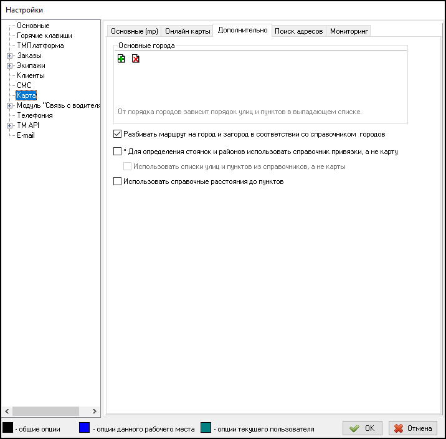Expand the Заказы tree node
Image resolution: width=446 pixels, height=439 pixels.
coord(9,55)
